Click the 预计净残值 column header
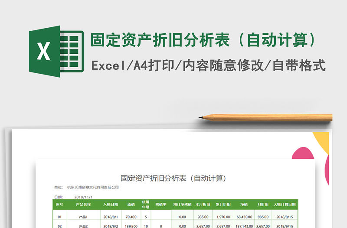347x228 pixels. 182,204
